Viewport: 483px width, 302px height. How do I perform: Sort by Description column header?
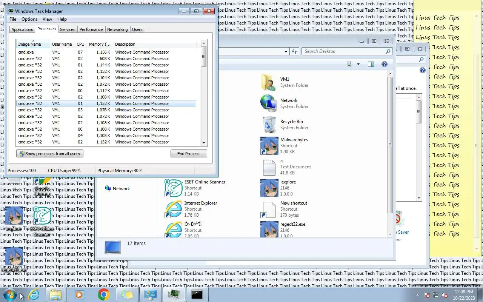click(155, 44)
